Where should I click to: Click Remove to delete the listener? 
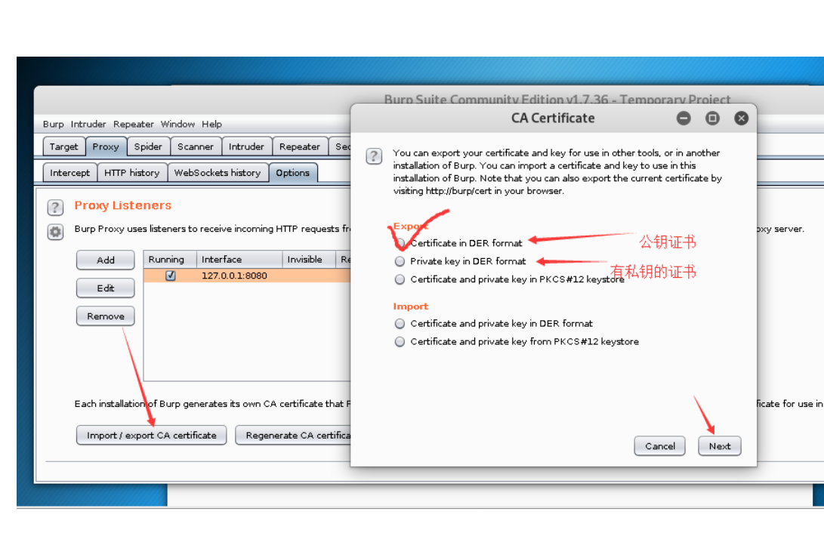coord(106,316)
